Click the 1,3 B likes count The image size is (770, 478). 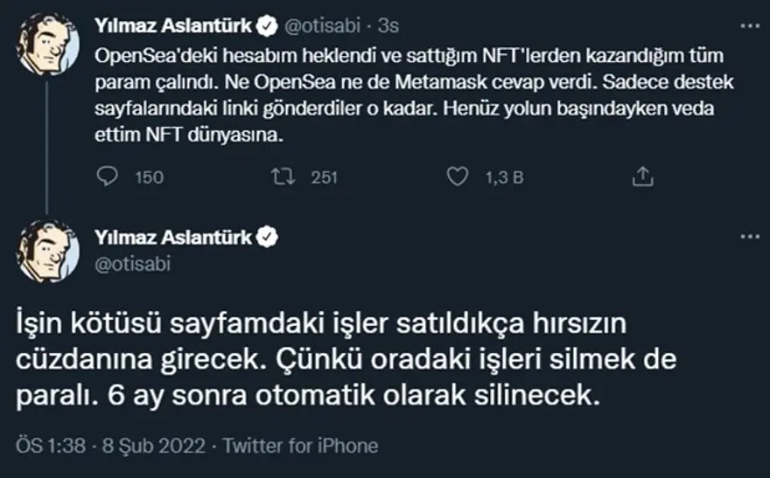504,177
